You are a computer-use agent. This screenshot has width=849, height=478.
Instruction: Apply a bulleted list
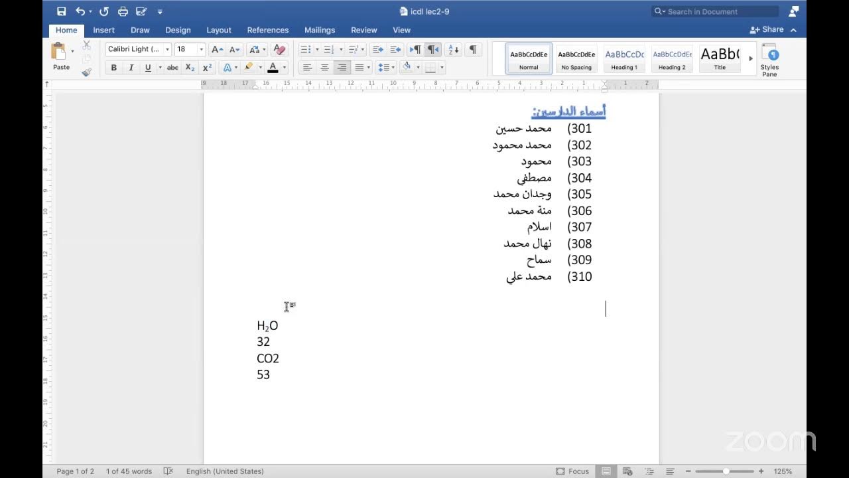click(x=305, y=49)
